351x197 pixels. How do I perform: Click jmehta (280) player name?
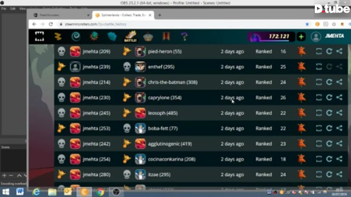(97, 175)
